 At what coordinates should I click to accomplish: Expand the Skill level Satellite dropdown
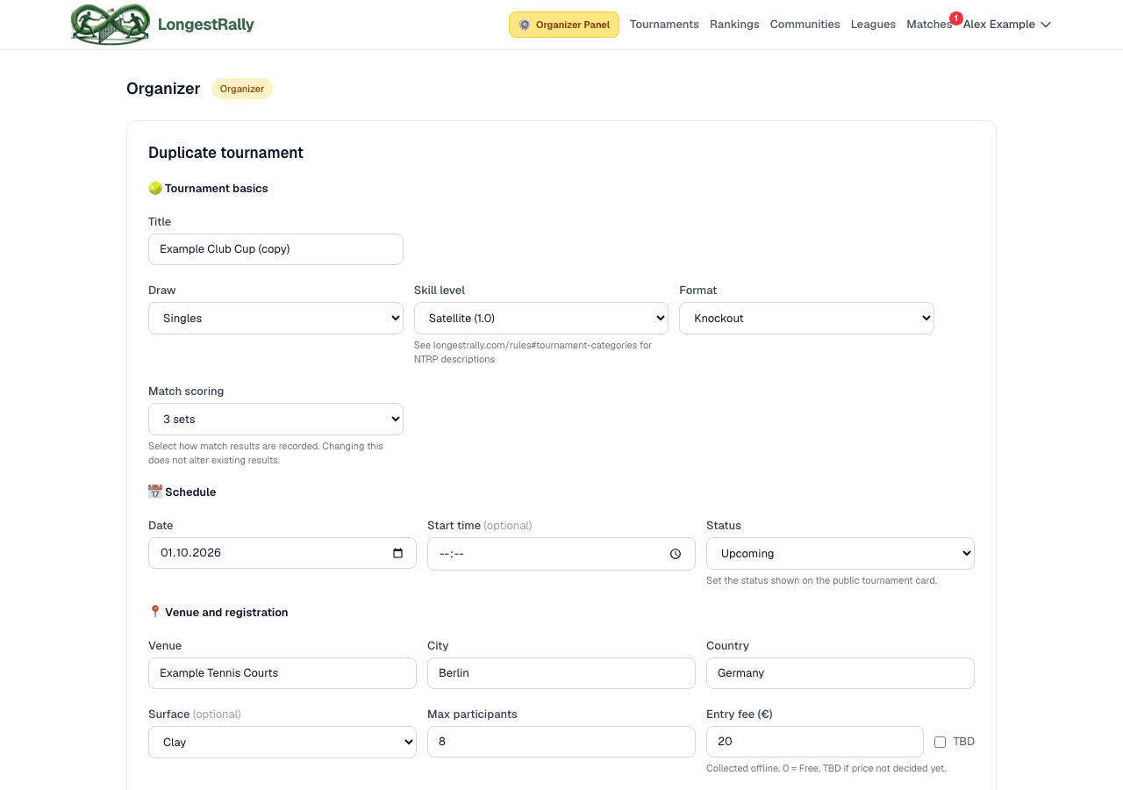(541, 319)
